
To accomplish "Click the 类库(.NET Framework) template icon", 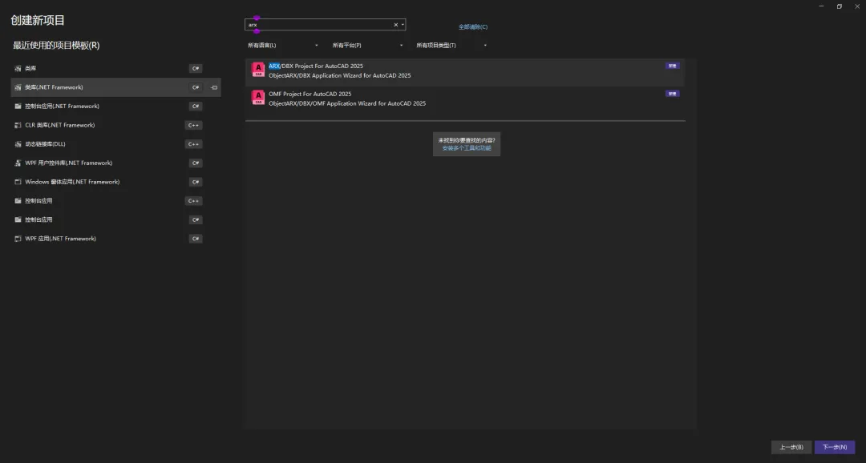I will point(18,87).
